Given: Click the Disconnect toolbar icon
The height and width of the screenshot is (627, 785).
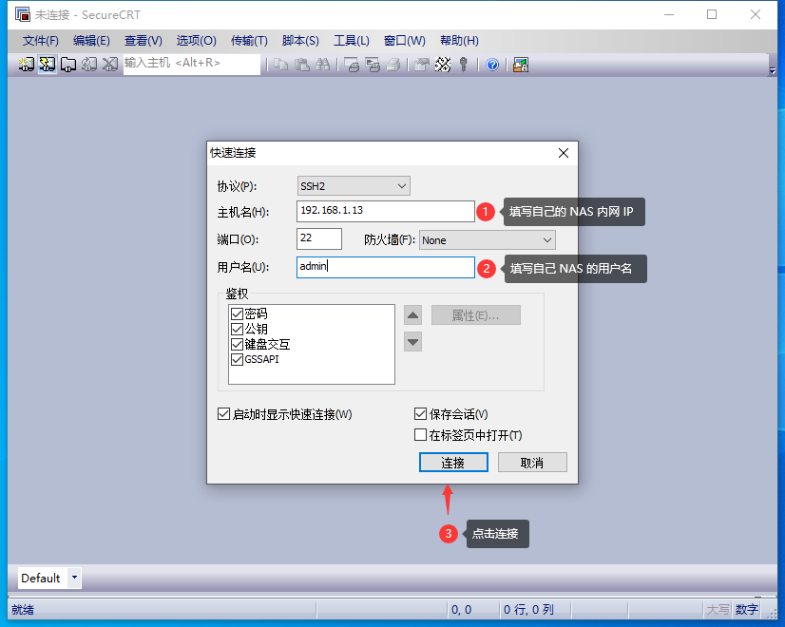Looking at the screenshot, I should coord(110,65).
